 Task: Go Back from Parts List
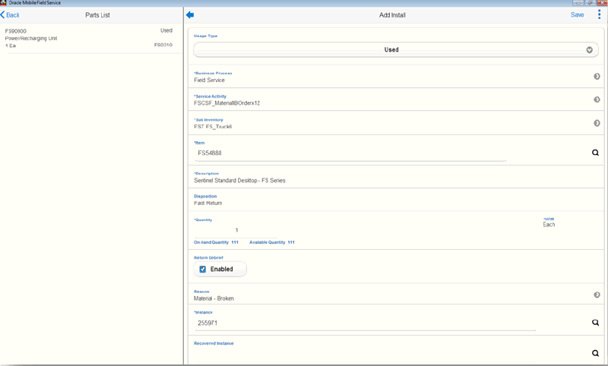(10, 15)
